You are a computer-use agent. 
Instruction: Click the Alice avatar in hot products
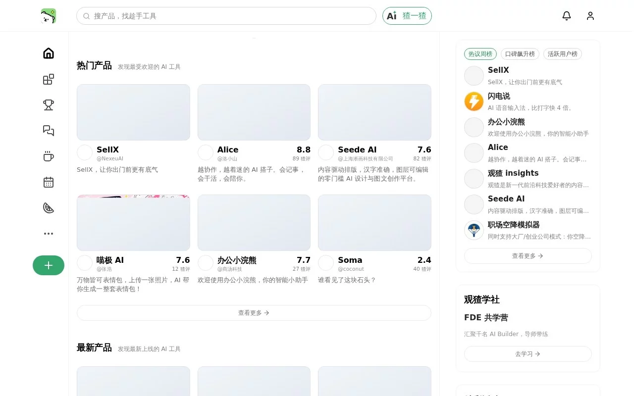pos(206,152)
